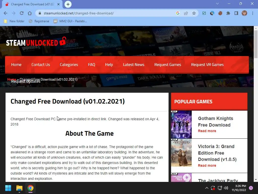Click the Gotham Knights cover thumbnail
Screen dimensions: 258x194
coord(181,124)
